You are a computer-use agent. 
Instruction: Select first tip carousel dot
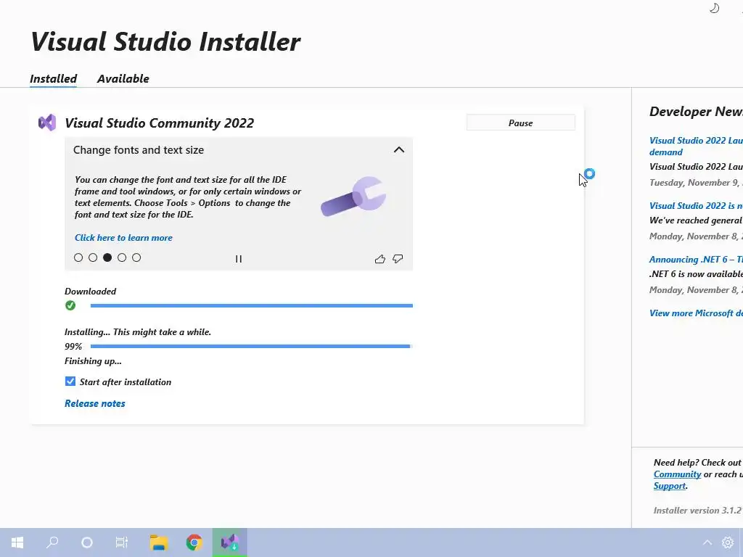click(x=78, y=257)
